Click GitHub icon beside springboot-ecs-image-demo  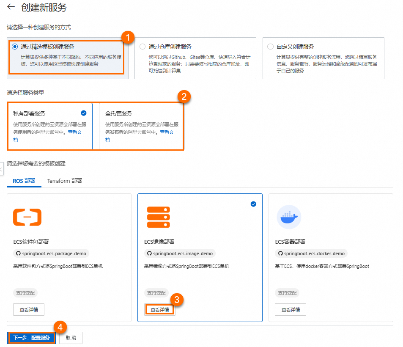click(149, 253)
